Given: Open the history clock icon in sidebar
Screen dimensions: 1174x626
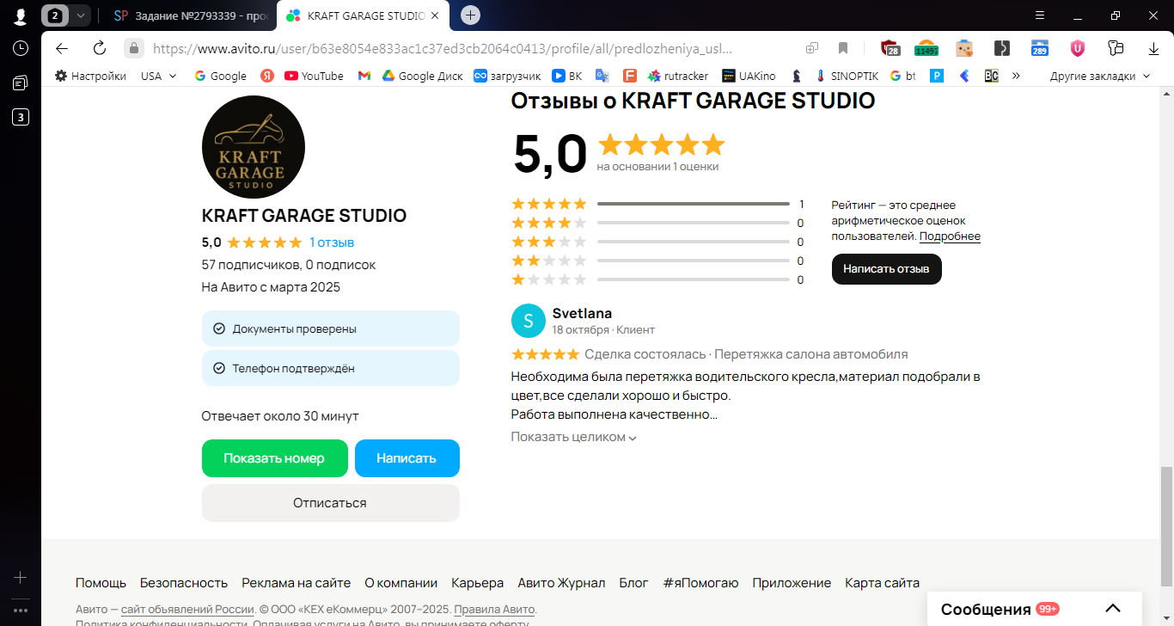Looking at the screenshot, I should pos(21,48).
